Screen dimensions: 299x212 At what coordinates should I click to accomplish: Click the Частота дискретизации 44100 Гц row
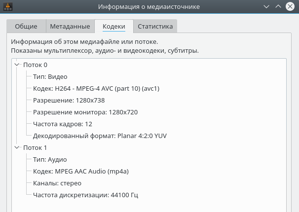pyautogui.click(x=85, y=195)
